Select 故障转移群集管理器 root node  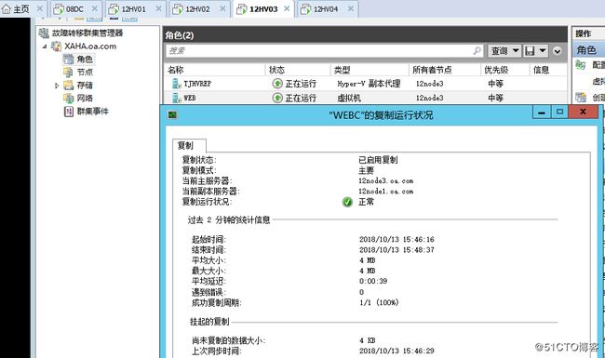[87, 33]
